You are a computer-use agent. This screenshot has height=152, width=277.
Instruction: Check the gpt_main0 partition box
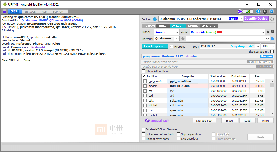coord(145,81)
